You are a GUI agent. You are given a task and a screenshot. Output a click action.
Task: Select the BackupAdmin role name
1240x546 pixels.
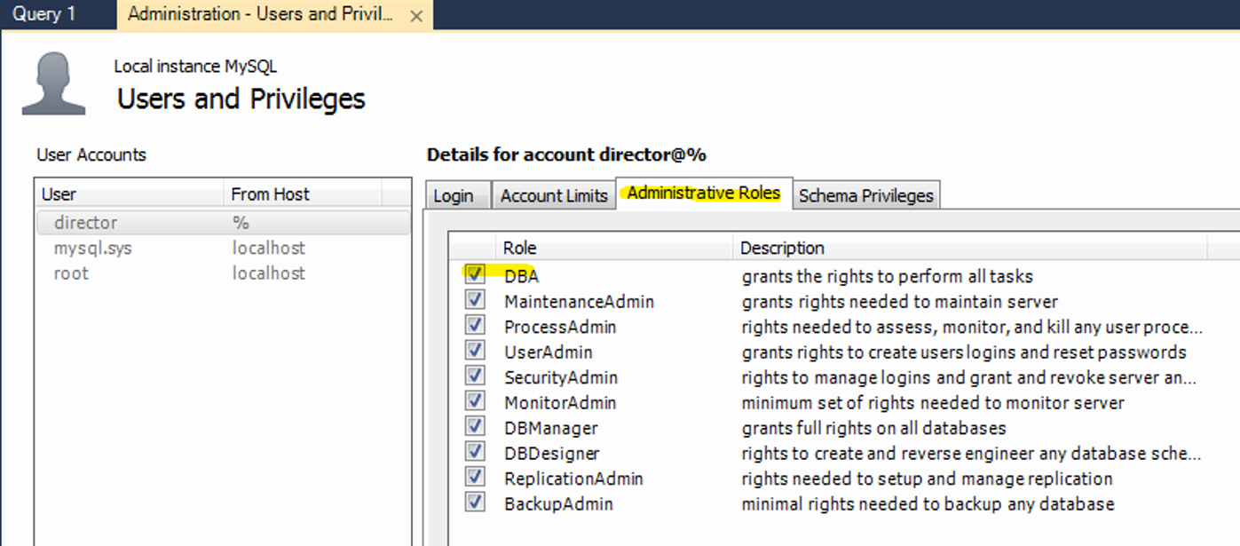click(558, 504)
